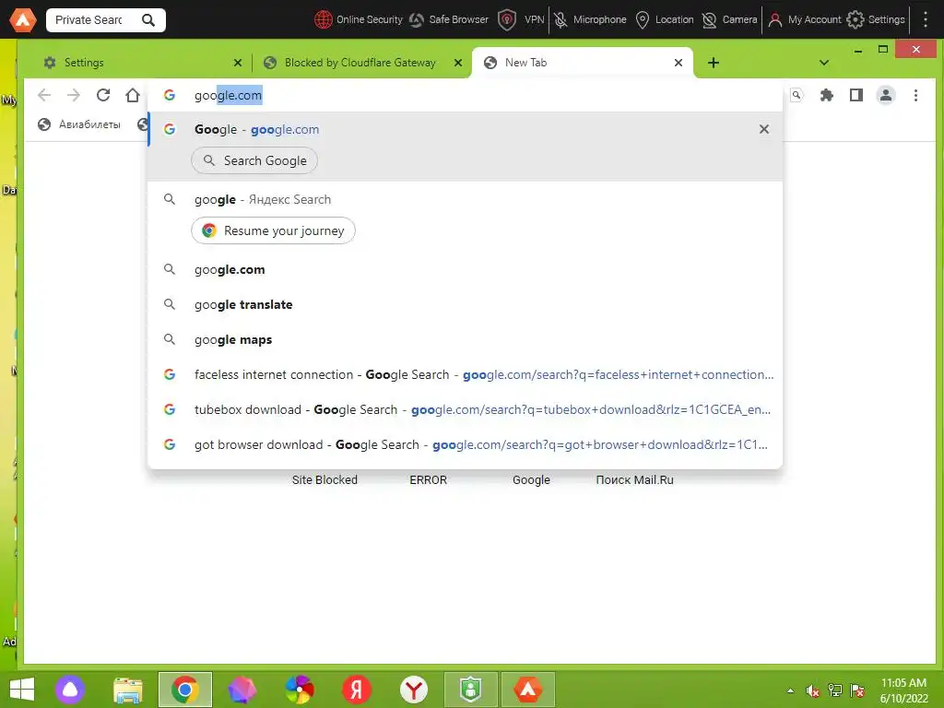Viewport: 944px width, 708px height.
Task: Click the muted volume tray icon
Action: coord(813,690)
